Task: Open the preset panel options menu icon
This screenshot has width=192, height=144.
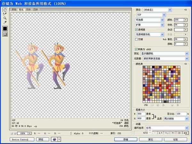Action: [x=185, y=10]
